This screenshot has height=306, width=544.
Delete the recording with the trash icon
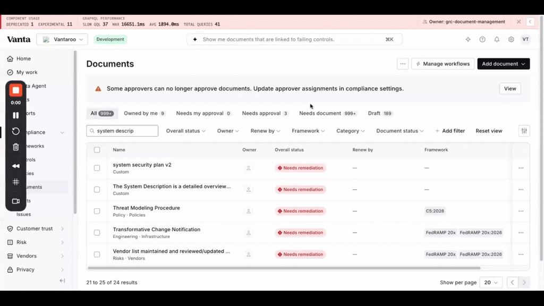(x=15, y=147)
